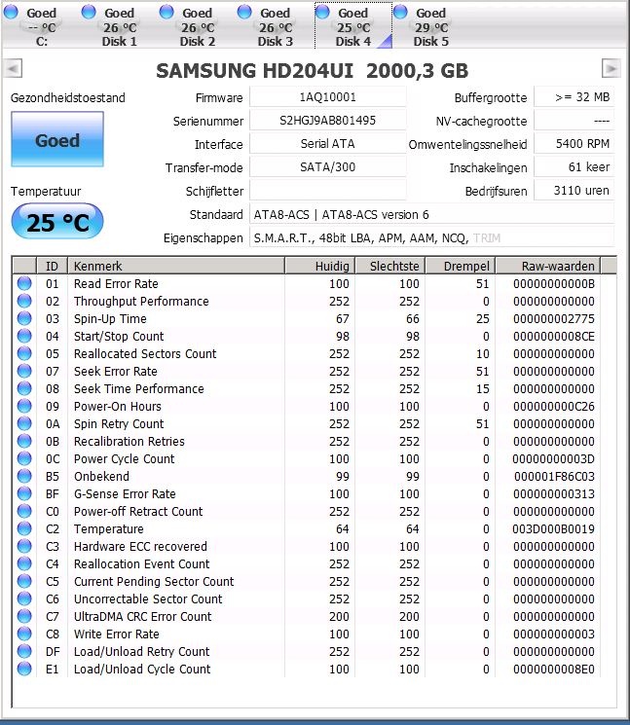
Task: Click the serial number field S2HGJ9AB801495
Action: tap(327, 121)
